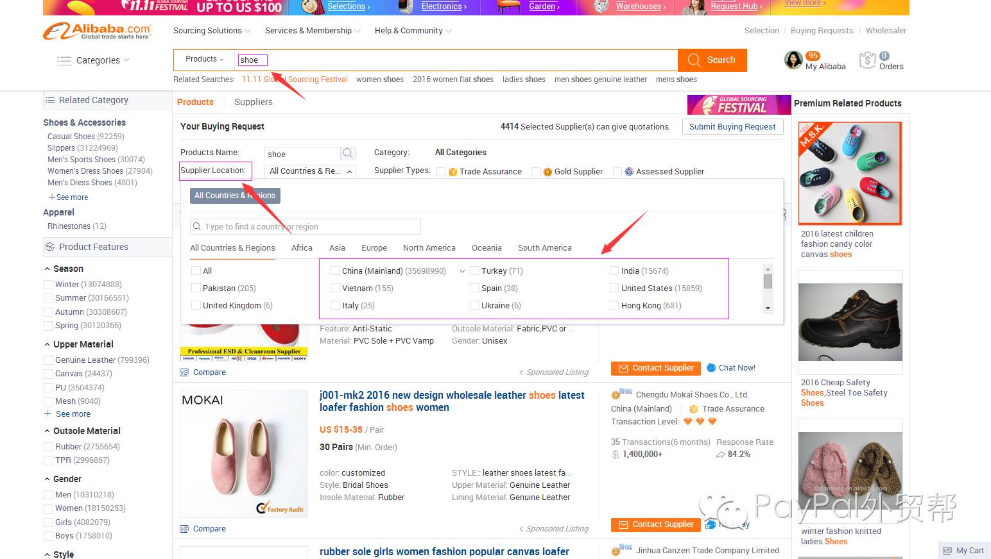991x559 pixels.
Task: Check the India country checkbox
Action: click(x=614, y=271)
